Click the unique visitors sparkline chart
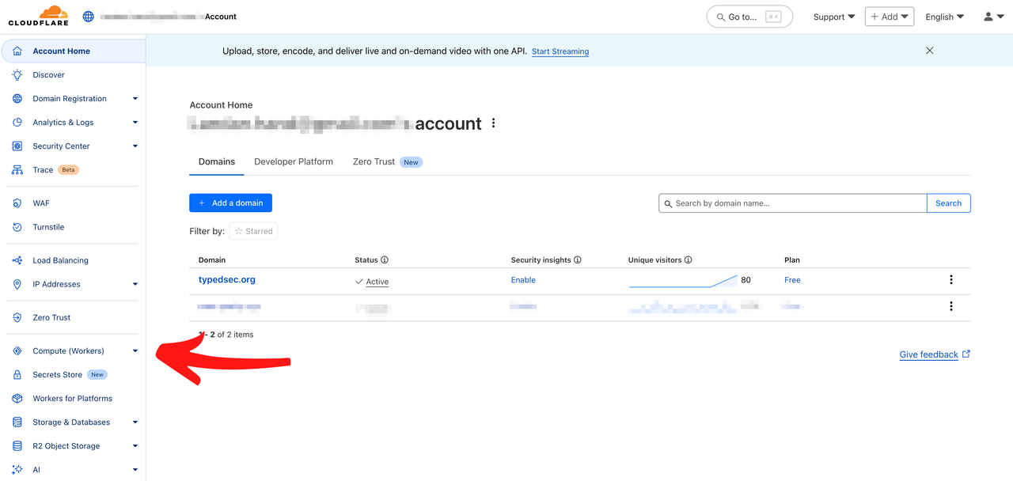The image size is (1013, 481). (684, 281)
